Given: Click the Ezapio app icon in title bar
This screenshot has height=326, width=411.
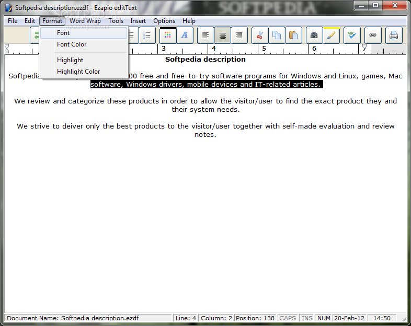Looking at the screenshot, I should tap(9, 8).
